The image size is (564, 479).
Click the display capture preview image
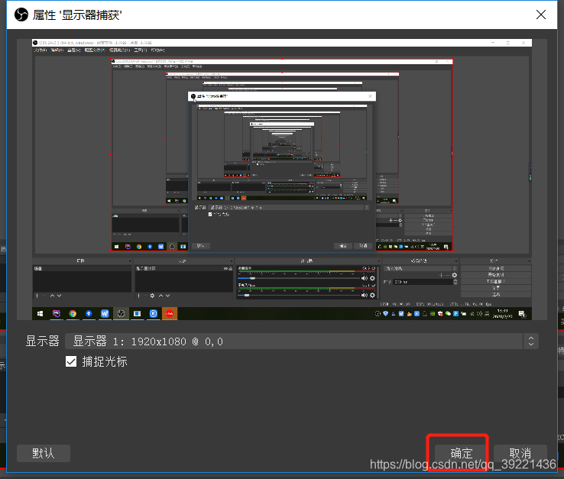(282, 180)
